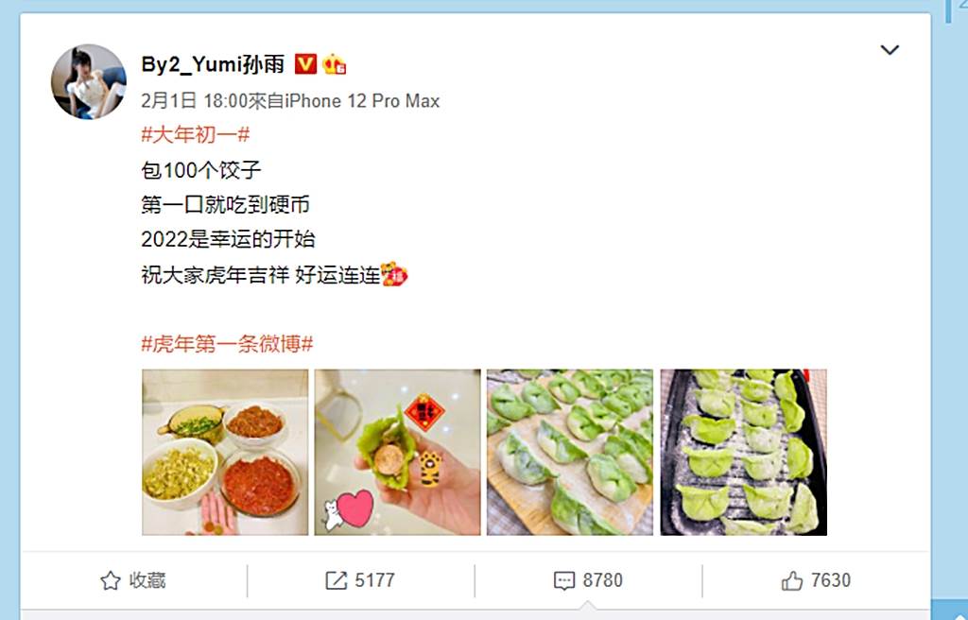Like the post via thumbs-up icon
Screen dimensions: 968x620
coord(792,580)
